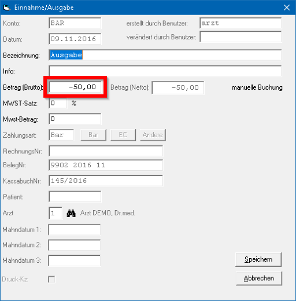
Task: Close the Einnahme/Ausgabe dialog
Action: coord(287,8)
